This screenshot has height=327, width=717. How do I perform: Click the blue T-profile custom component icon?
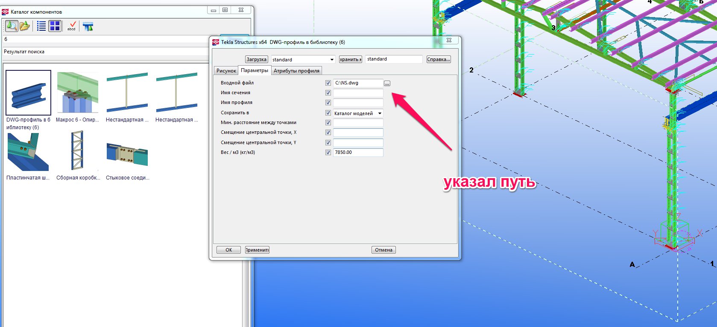tap(88, 27)
